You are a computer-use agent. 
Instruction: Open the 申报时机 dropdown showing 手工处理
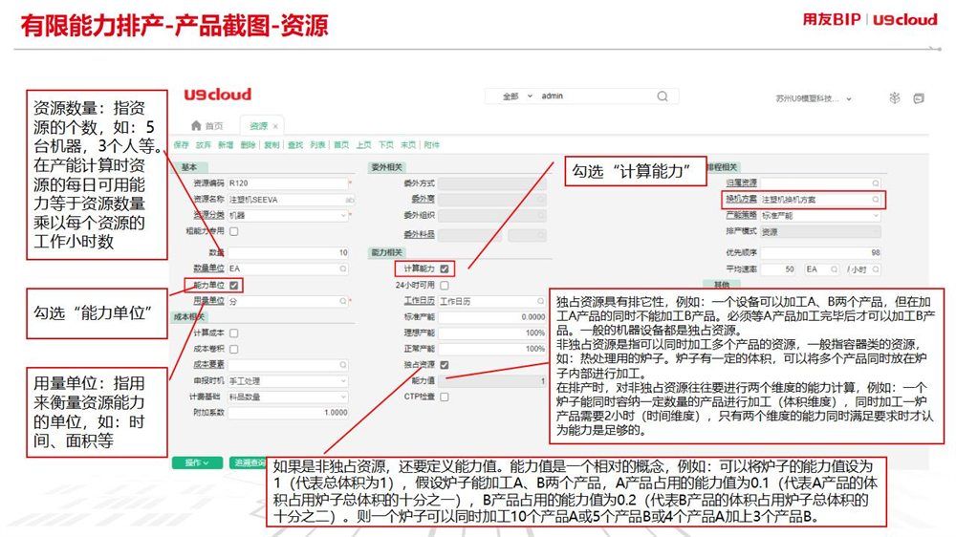288,381
